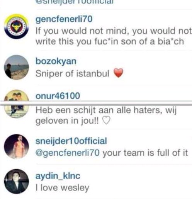Tap the 'geloven in jou!!' text

click(67, 121)
